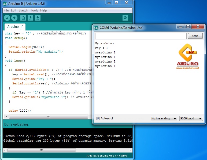Open the Help menu
The width and height of the screenshot is (207, 160).
(43, 10)
